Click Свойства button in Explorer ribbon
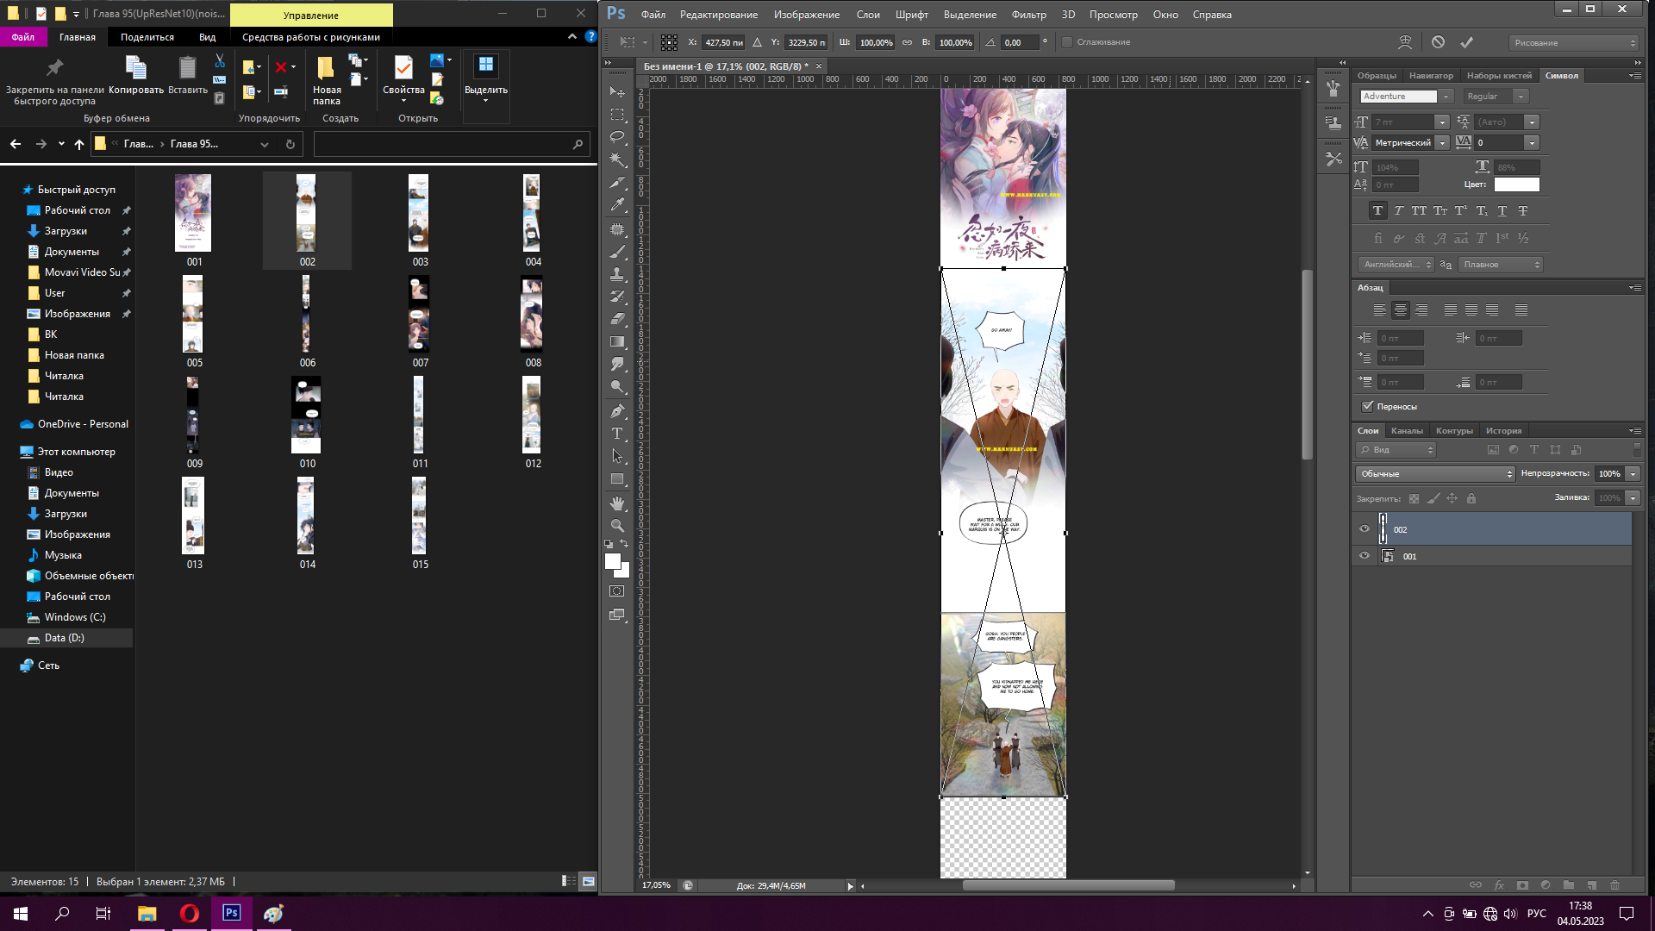Image resolution: width=1655 pixels, height=931 pixels. (x=403, y=78)
